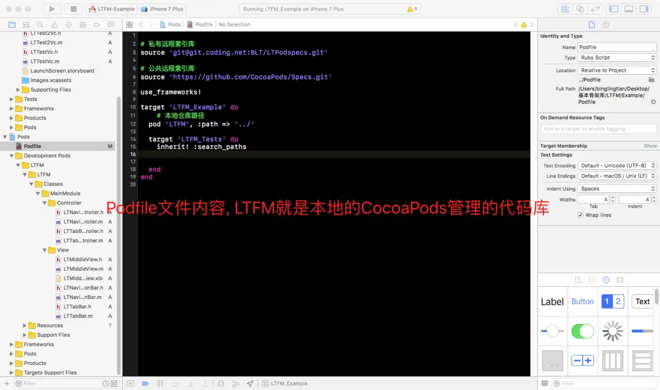
Task: Select Activity Indicator in object library
Action: click(613, 331)
